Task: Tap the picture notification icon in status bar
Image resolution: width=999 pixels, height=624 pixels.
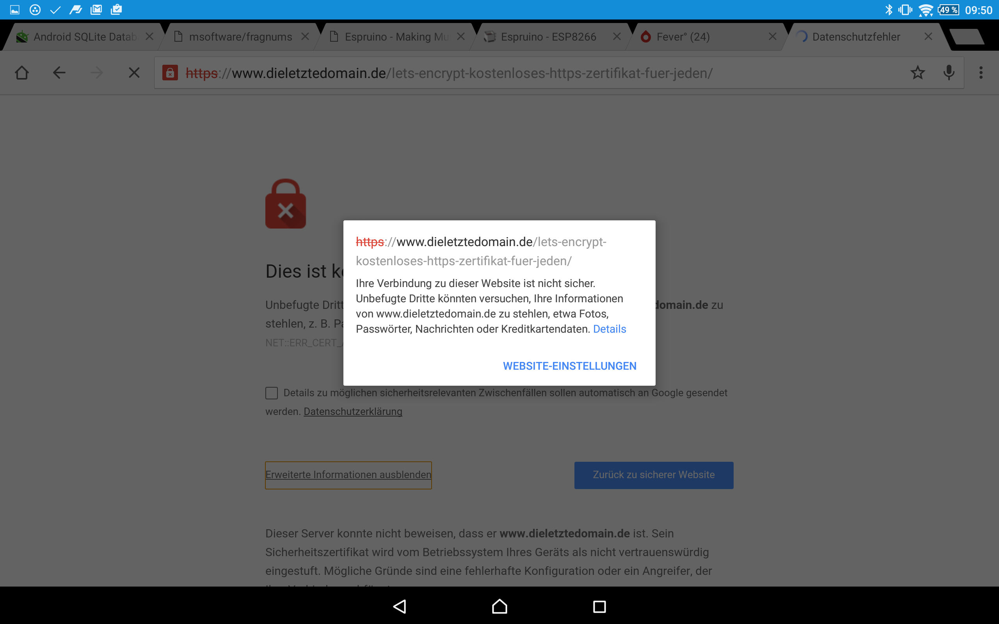Action: [x=14, y=9]
